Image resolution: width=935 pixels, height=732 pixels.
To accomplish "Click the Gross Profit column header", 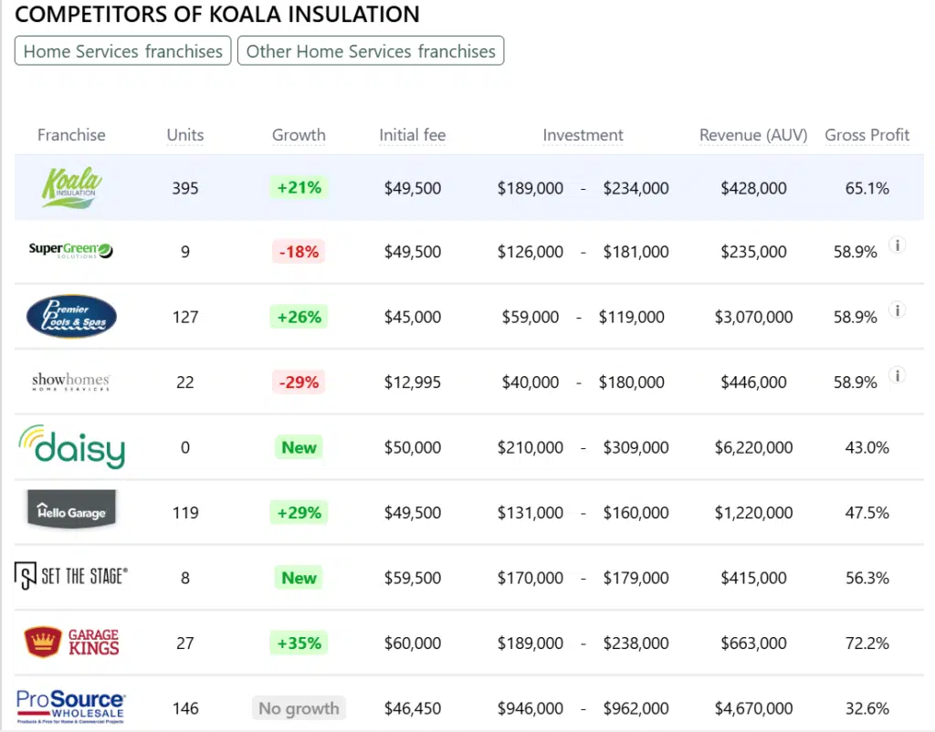I will click(867, 135).
